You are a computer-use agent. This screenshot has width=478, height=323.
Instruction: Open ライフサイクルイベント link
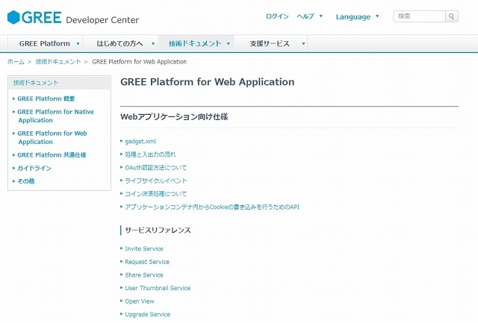click(x=156, y=181)
